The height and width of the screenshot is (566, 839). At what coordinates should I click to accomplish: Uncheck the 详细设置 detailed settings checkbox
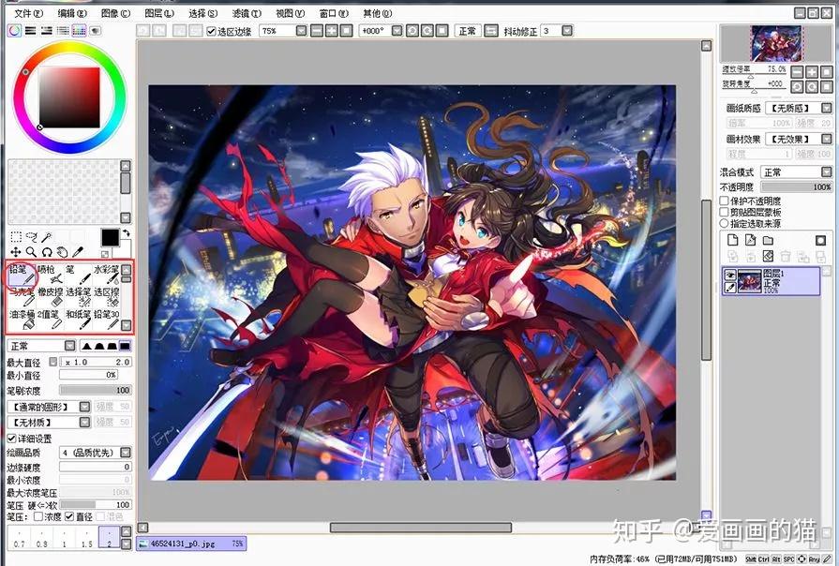11,439
